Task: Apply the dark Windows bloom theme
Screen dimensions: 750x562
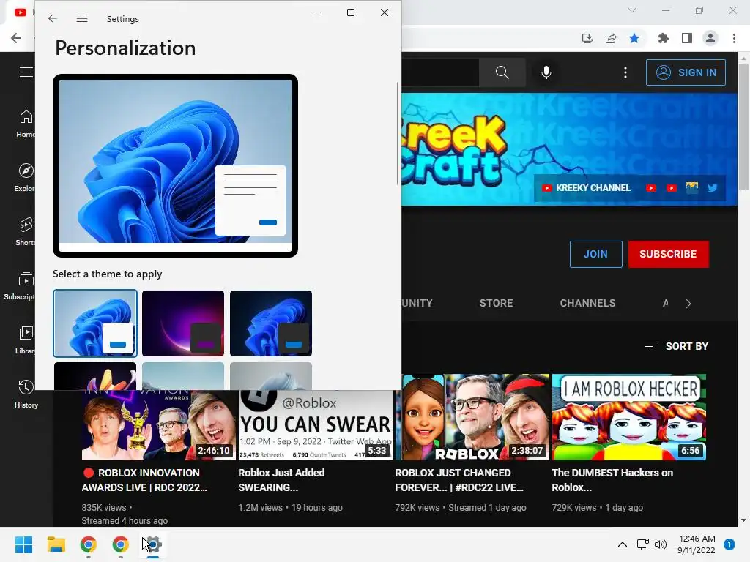Action: [271, 323]
